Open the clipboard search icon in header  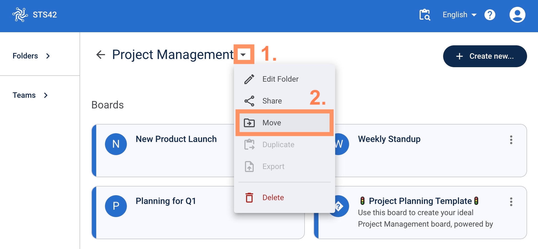[425, 15]
